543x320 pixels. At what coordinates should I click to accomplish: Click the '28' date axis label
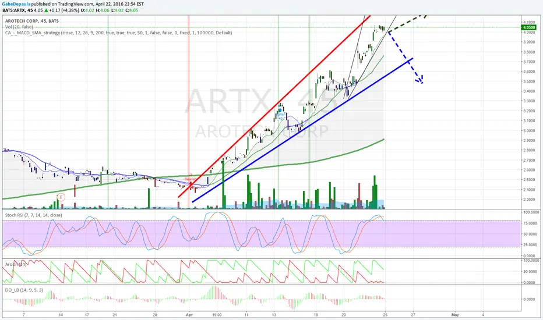point(155,315)
